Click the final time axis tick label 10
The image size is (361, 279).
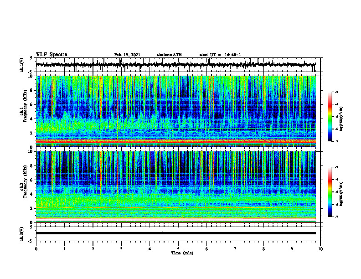coord(320,249)
